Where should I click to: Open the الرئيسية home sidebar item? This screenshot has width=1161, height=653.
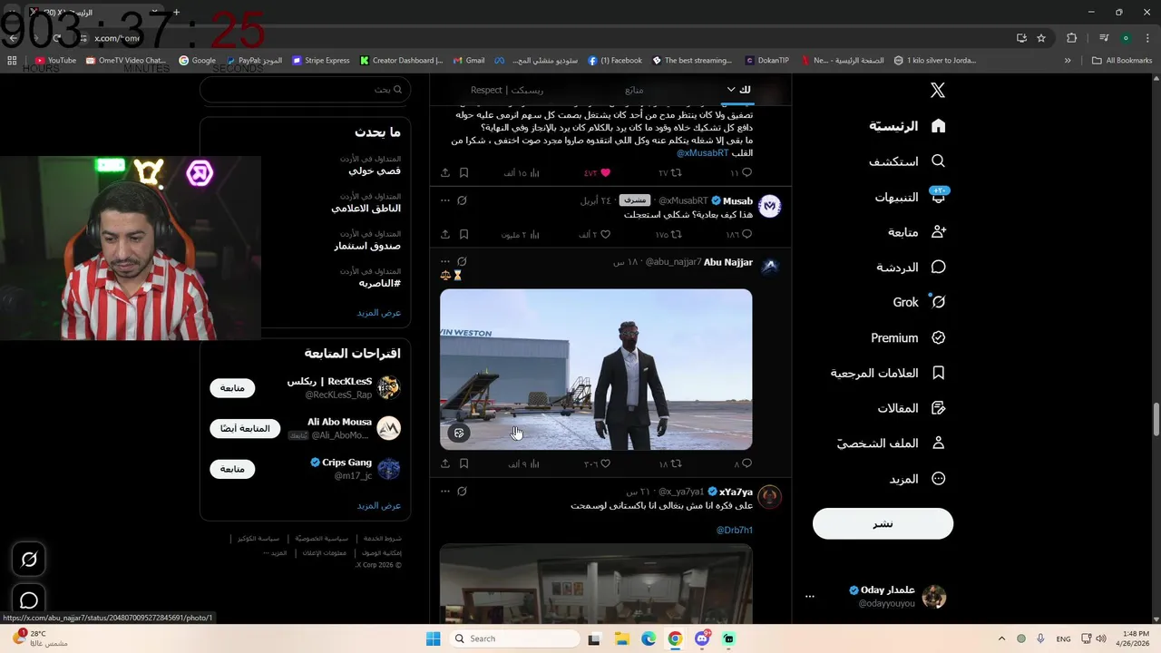pos(906,125)
